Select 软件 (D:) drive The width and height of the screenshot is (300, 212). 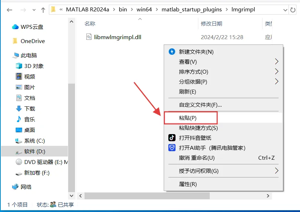pyautogui.click(x=35, y=151)
